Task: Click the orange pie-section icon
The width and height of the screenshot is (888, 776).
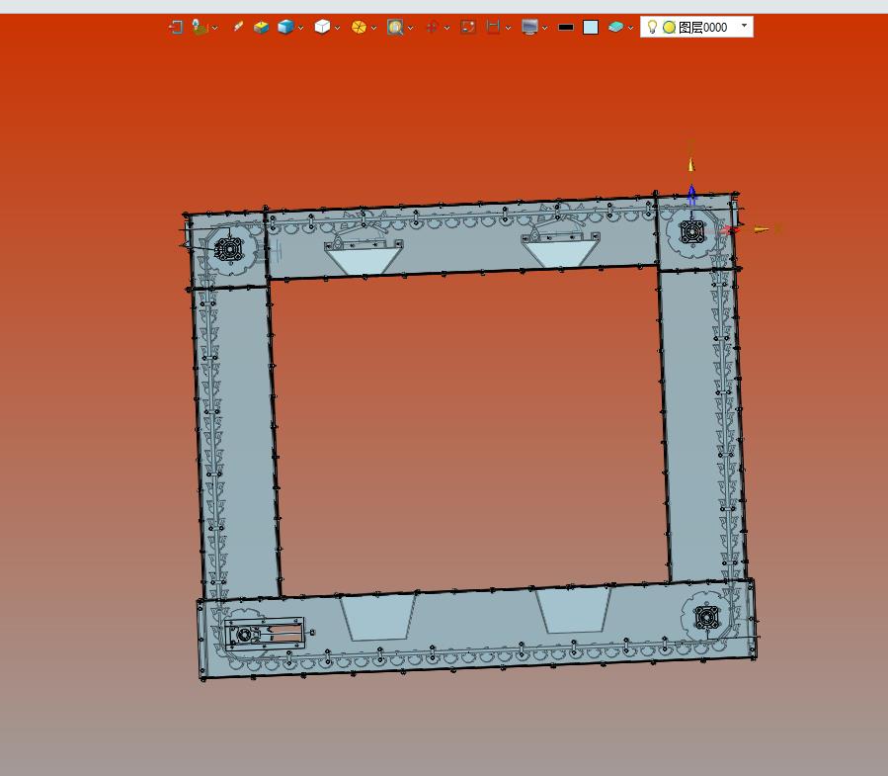Action: [x=359, y=28]
